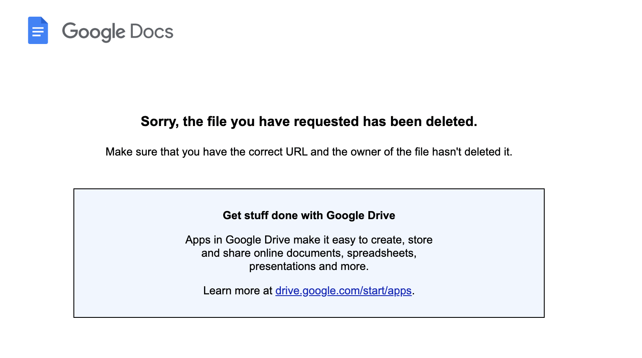Click the "presentations and more." line
Viewport: 642px width, 358px height.
click(x=309, y=266)
